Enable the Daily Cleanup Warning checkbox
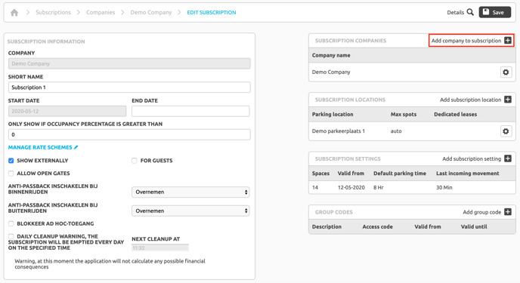Screen dimensions: 520x283 point(11,236)
